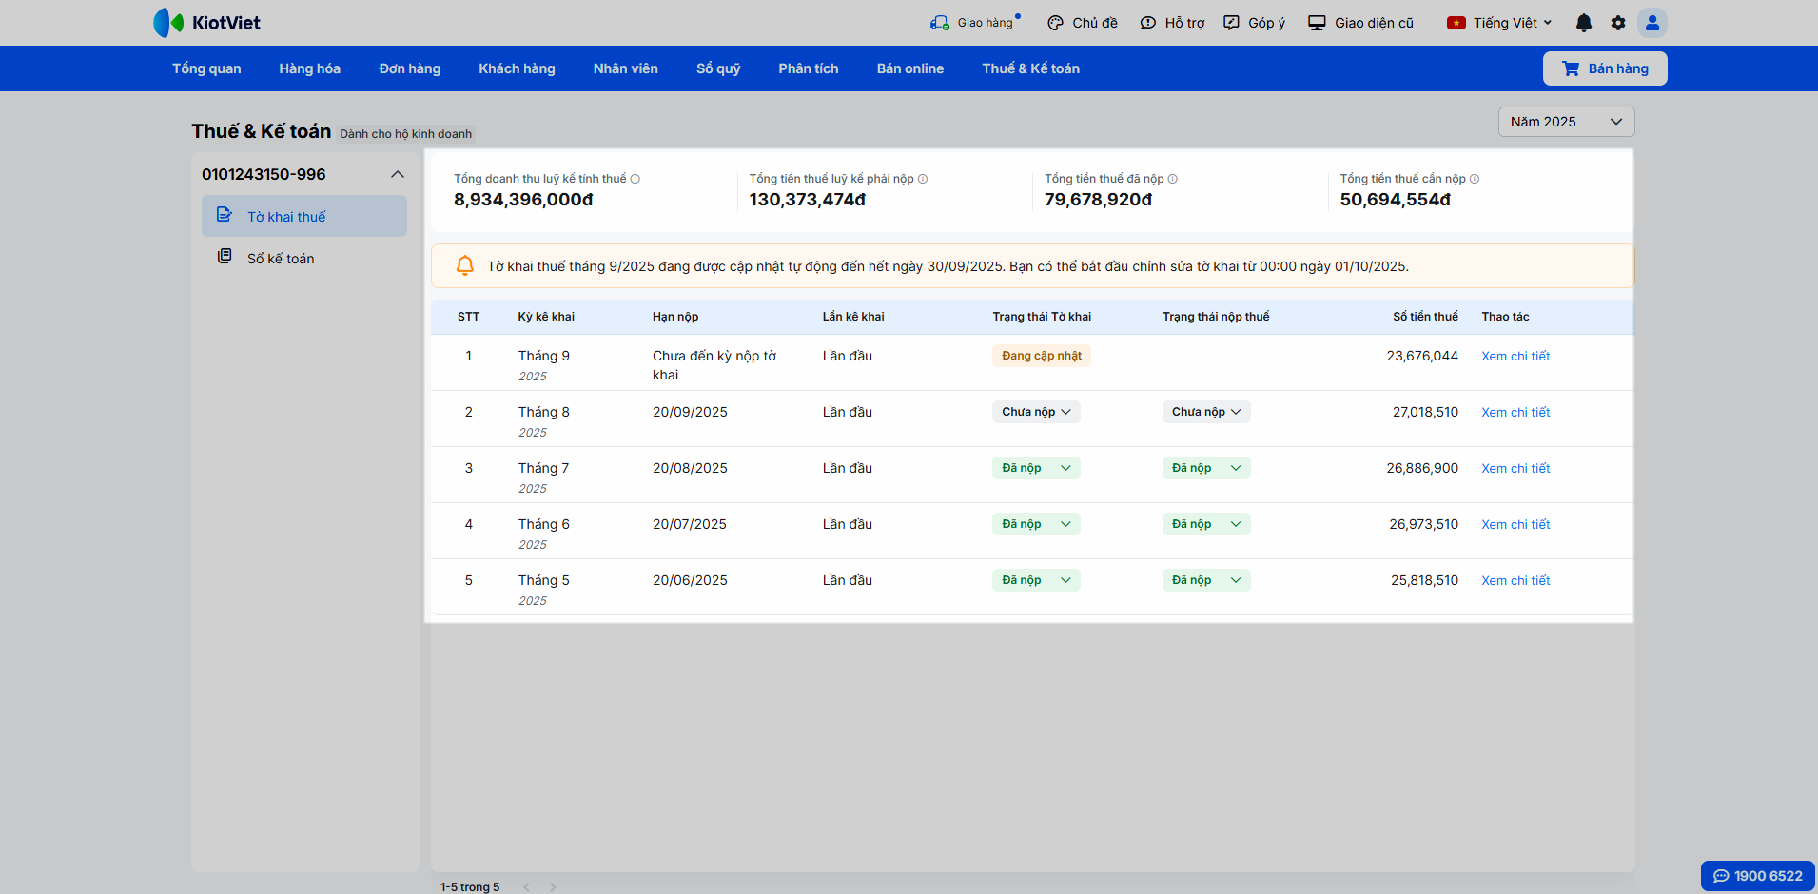Change the Tiếng Việt language selector

(1499, 23)
